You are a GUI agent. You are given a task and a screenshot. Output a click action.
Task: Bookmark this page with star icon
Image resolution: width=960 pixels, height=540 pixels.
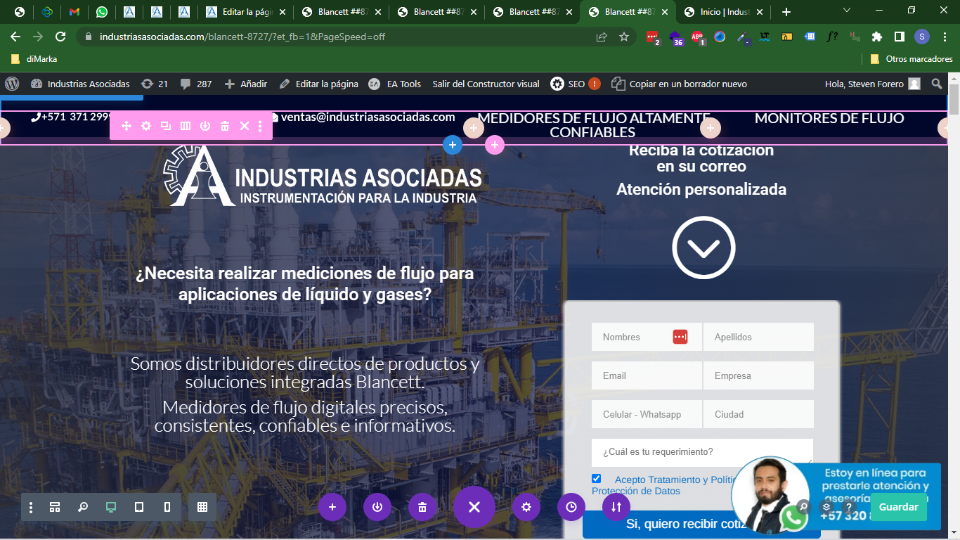tap(624, 37)
